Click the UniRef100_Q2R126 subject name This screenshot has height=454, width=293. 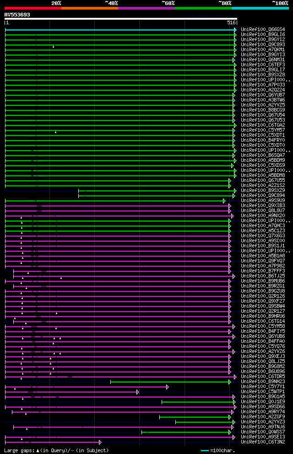point(263,296)
